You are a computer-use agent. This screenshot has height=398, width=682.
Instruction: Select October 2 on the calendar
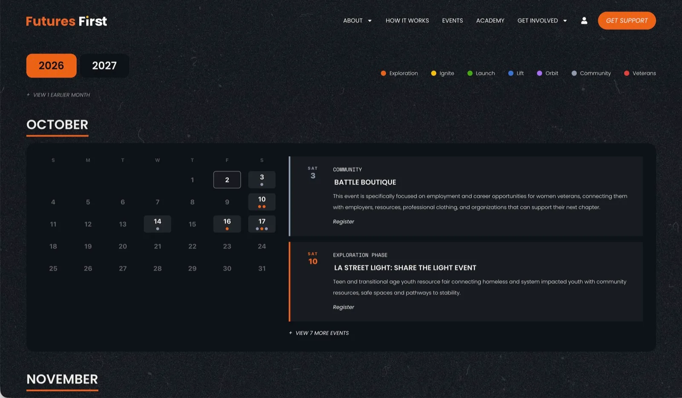tap(227, 180)
